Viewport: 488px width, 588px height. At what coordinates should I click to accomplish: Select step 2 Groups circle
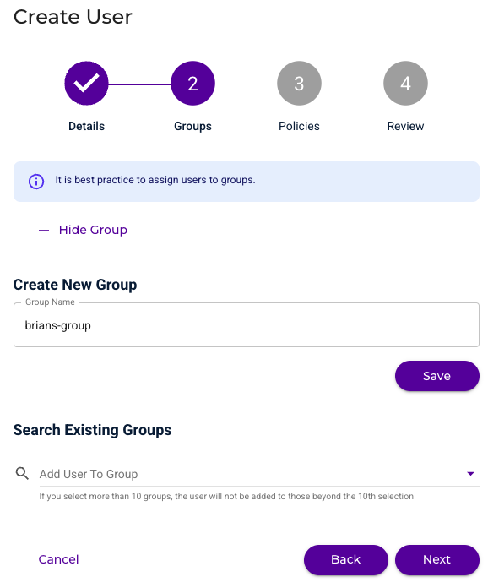tap(192, 83)
